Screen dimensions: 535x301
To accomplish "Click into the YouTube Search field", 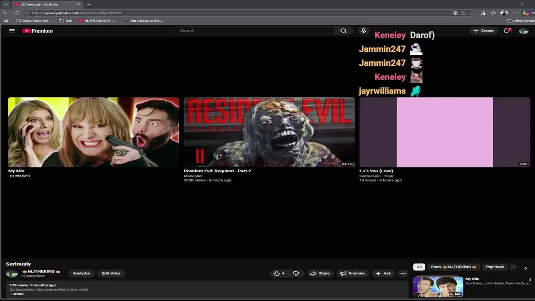I will [x=255, y=31].
